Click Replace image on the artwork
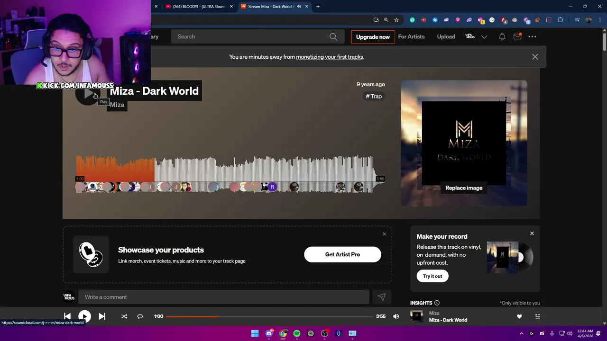The width and height of the screenshot is (607, 341). 464,188
